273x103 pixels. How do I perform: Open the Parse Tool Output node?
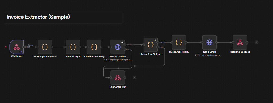click(x=151, y=44)
